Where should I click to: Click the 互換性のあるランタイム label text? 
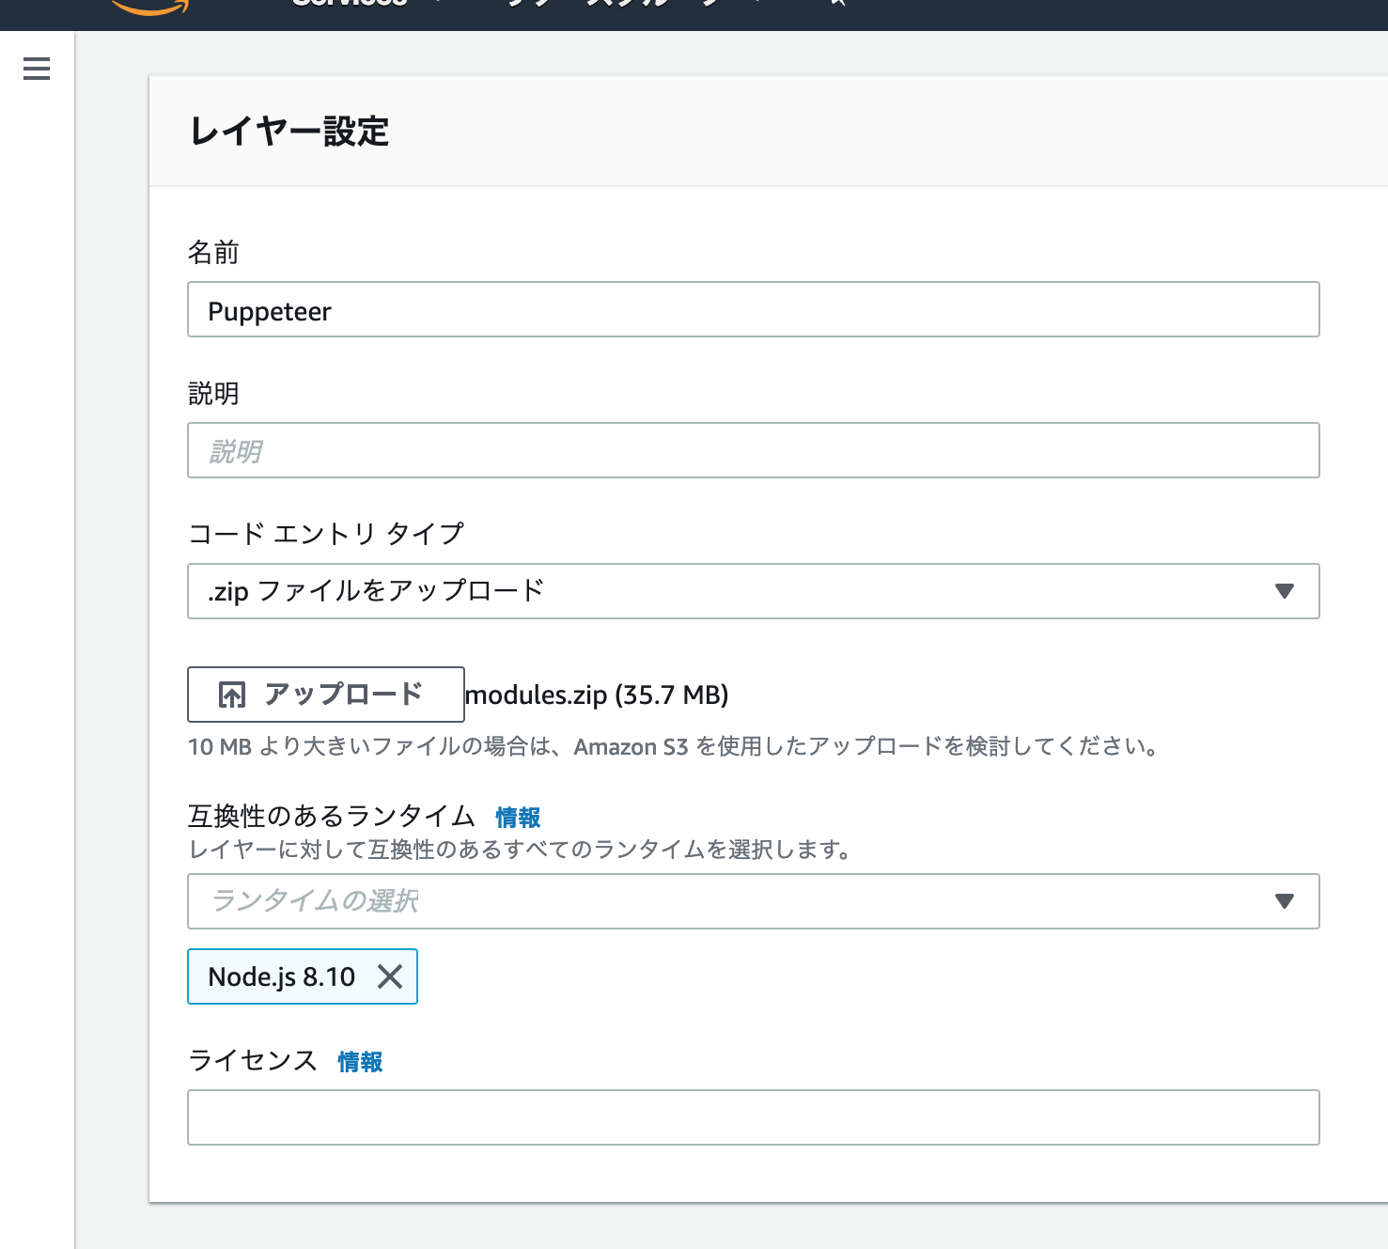(332, 816)
